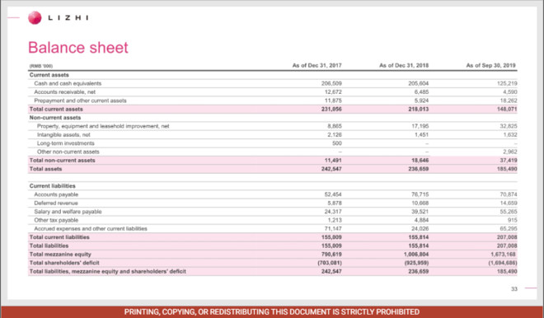Select the 2017 cash value 206,509
Screen dimensions: 544x318
tap(331, 83)
